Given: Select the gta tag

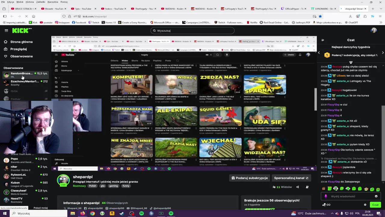Looking at the screenshot, I should [x=103, y=186].
